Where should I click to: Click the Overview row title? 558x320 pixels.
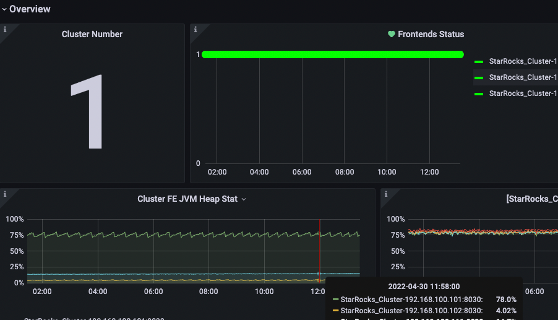point(30,9)
